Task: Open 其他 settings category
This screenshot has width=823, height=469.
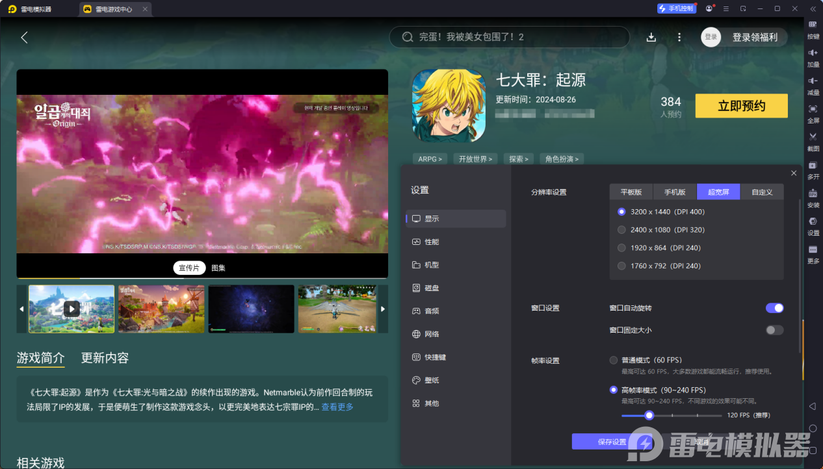Action: click(x=456, y=403)
